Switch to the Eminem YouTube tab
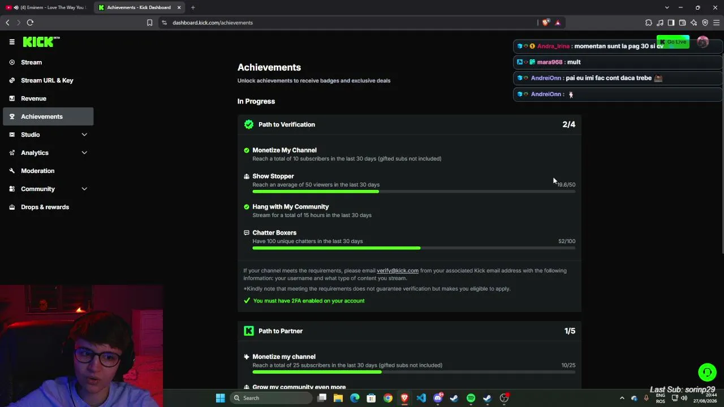724x407 pixels. [x=46, y=7]
